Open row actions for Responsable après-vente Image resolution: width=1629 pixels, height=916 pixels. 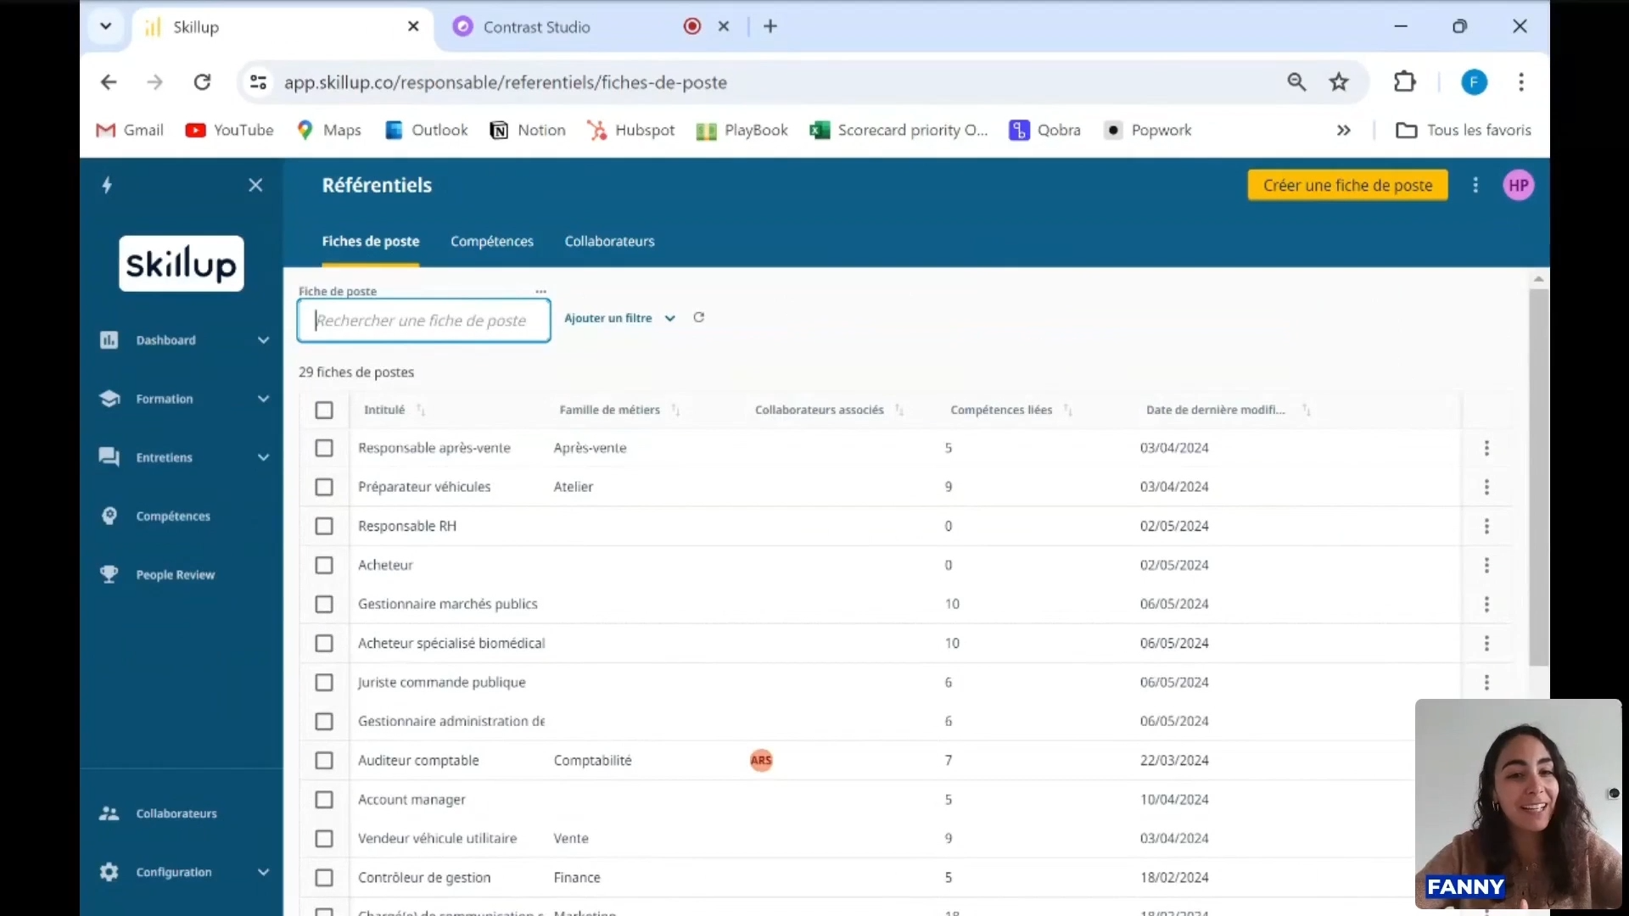(x=1486, y=448)
